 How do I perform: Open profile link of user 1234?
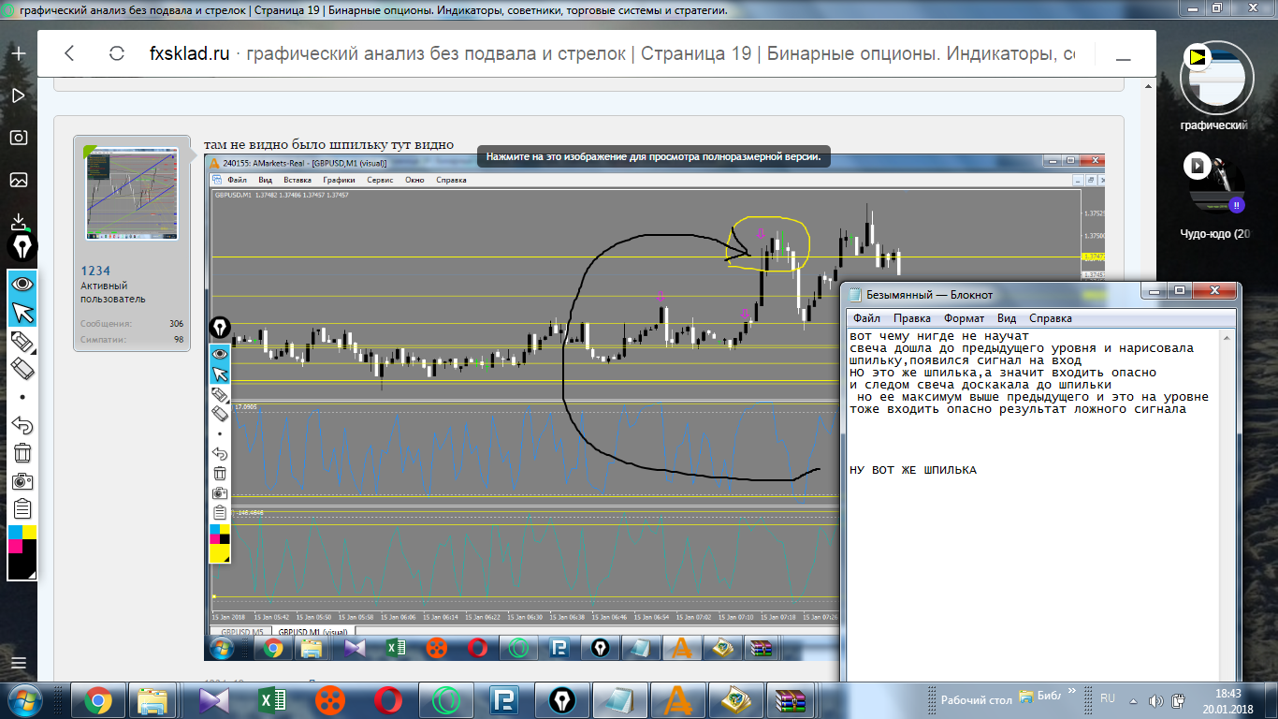click(x=95, y=271)
